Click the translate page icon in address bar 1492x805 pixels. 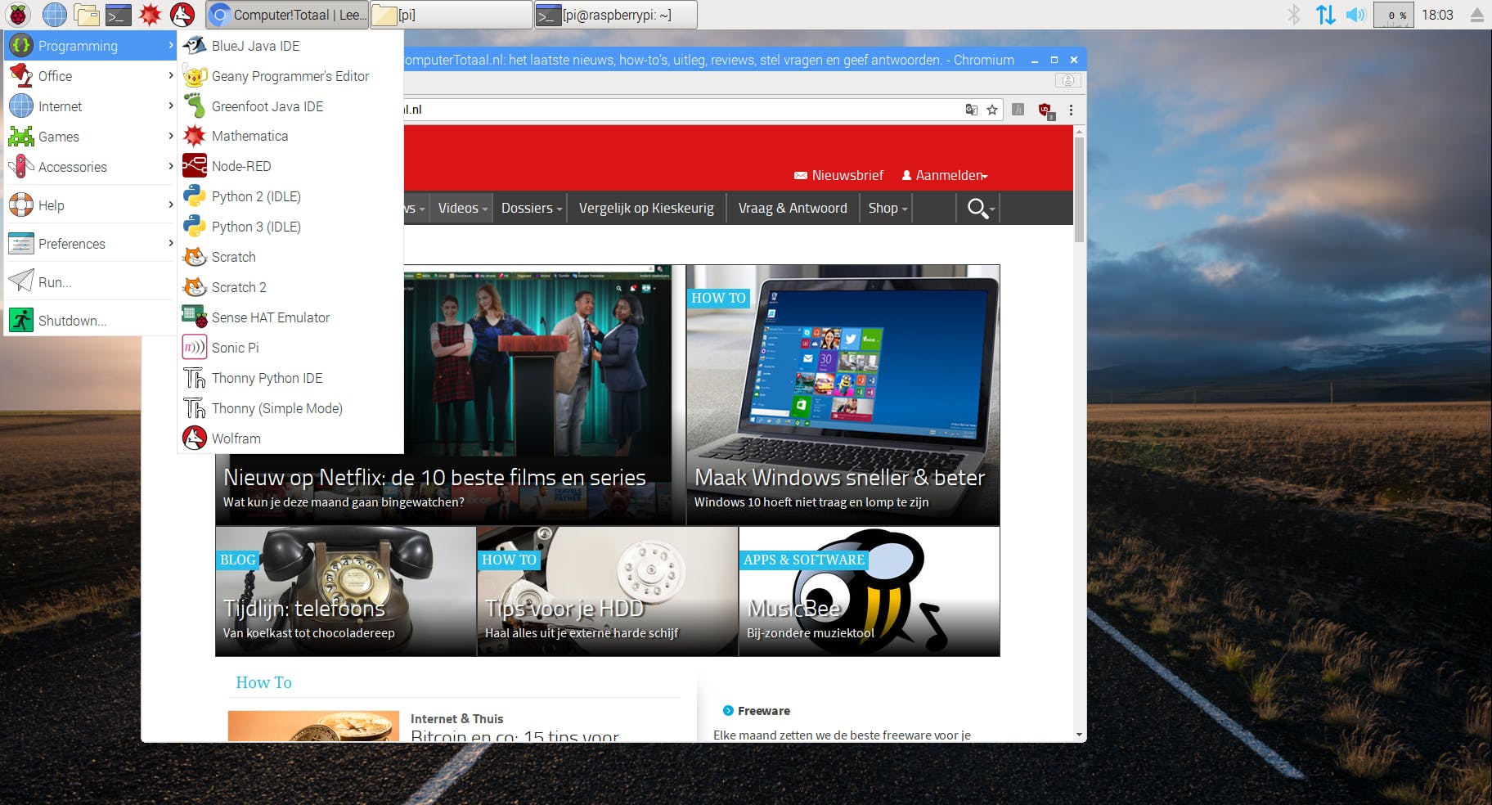(971, 110)
